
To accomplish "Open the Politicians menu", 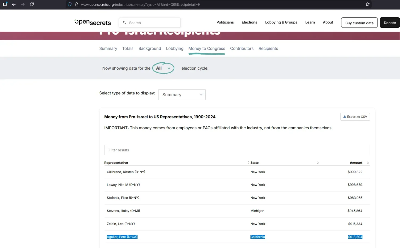I will point(225,22).
